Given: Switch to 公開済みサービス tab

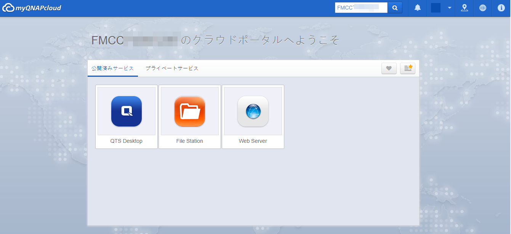Looking at the screenshot, I should 113,68.
